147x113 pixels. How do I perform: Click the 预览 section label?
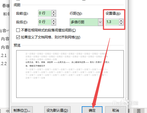17,45
